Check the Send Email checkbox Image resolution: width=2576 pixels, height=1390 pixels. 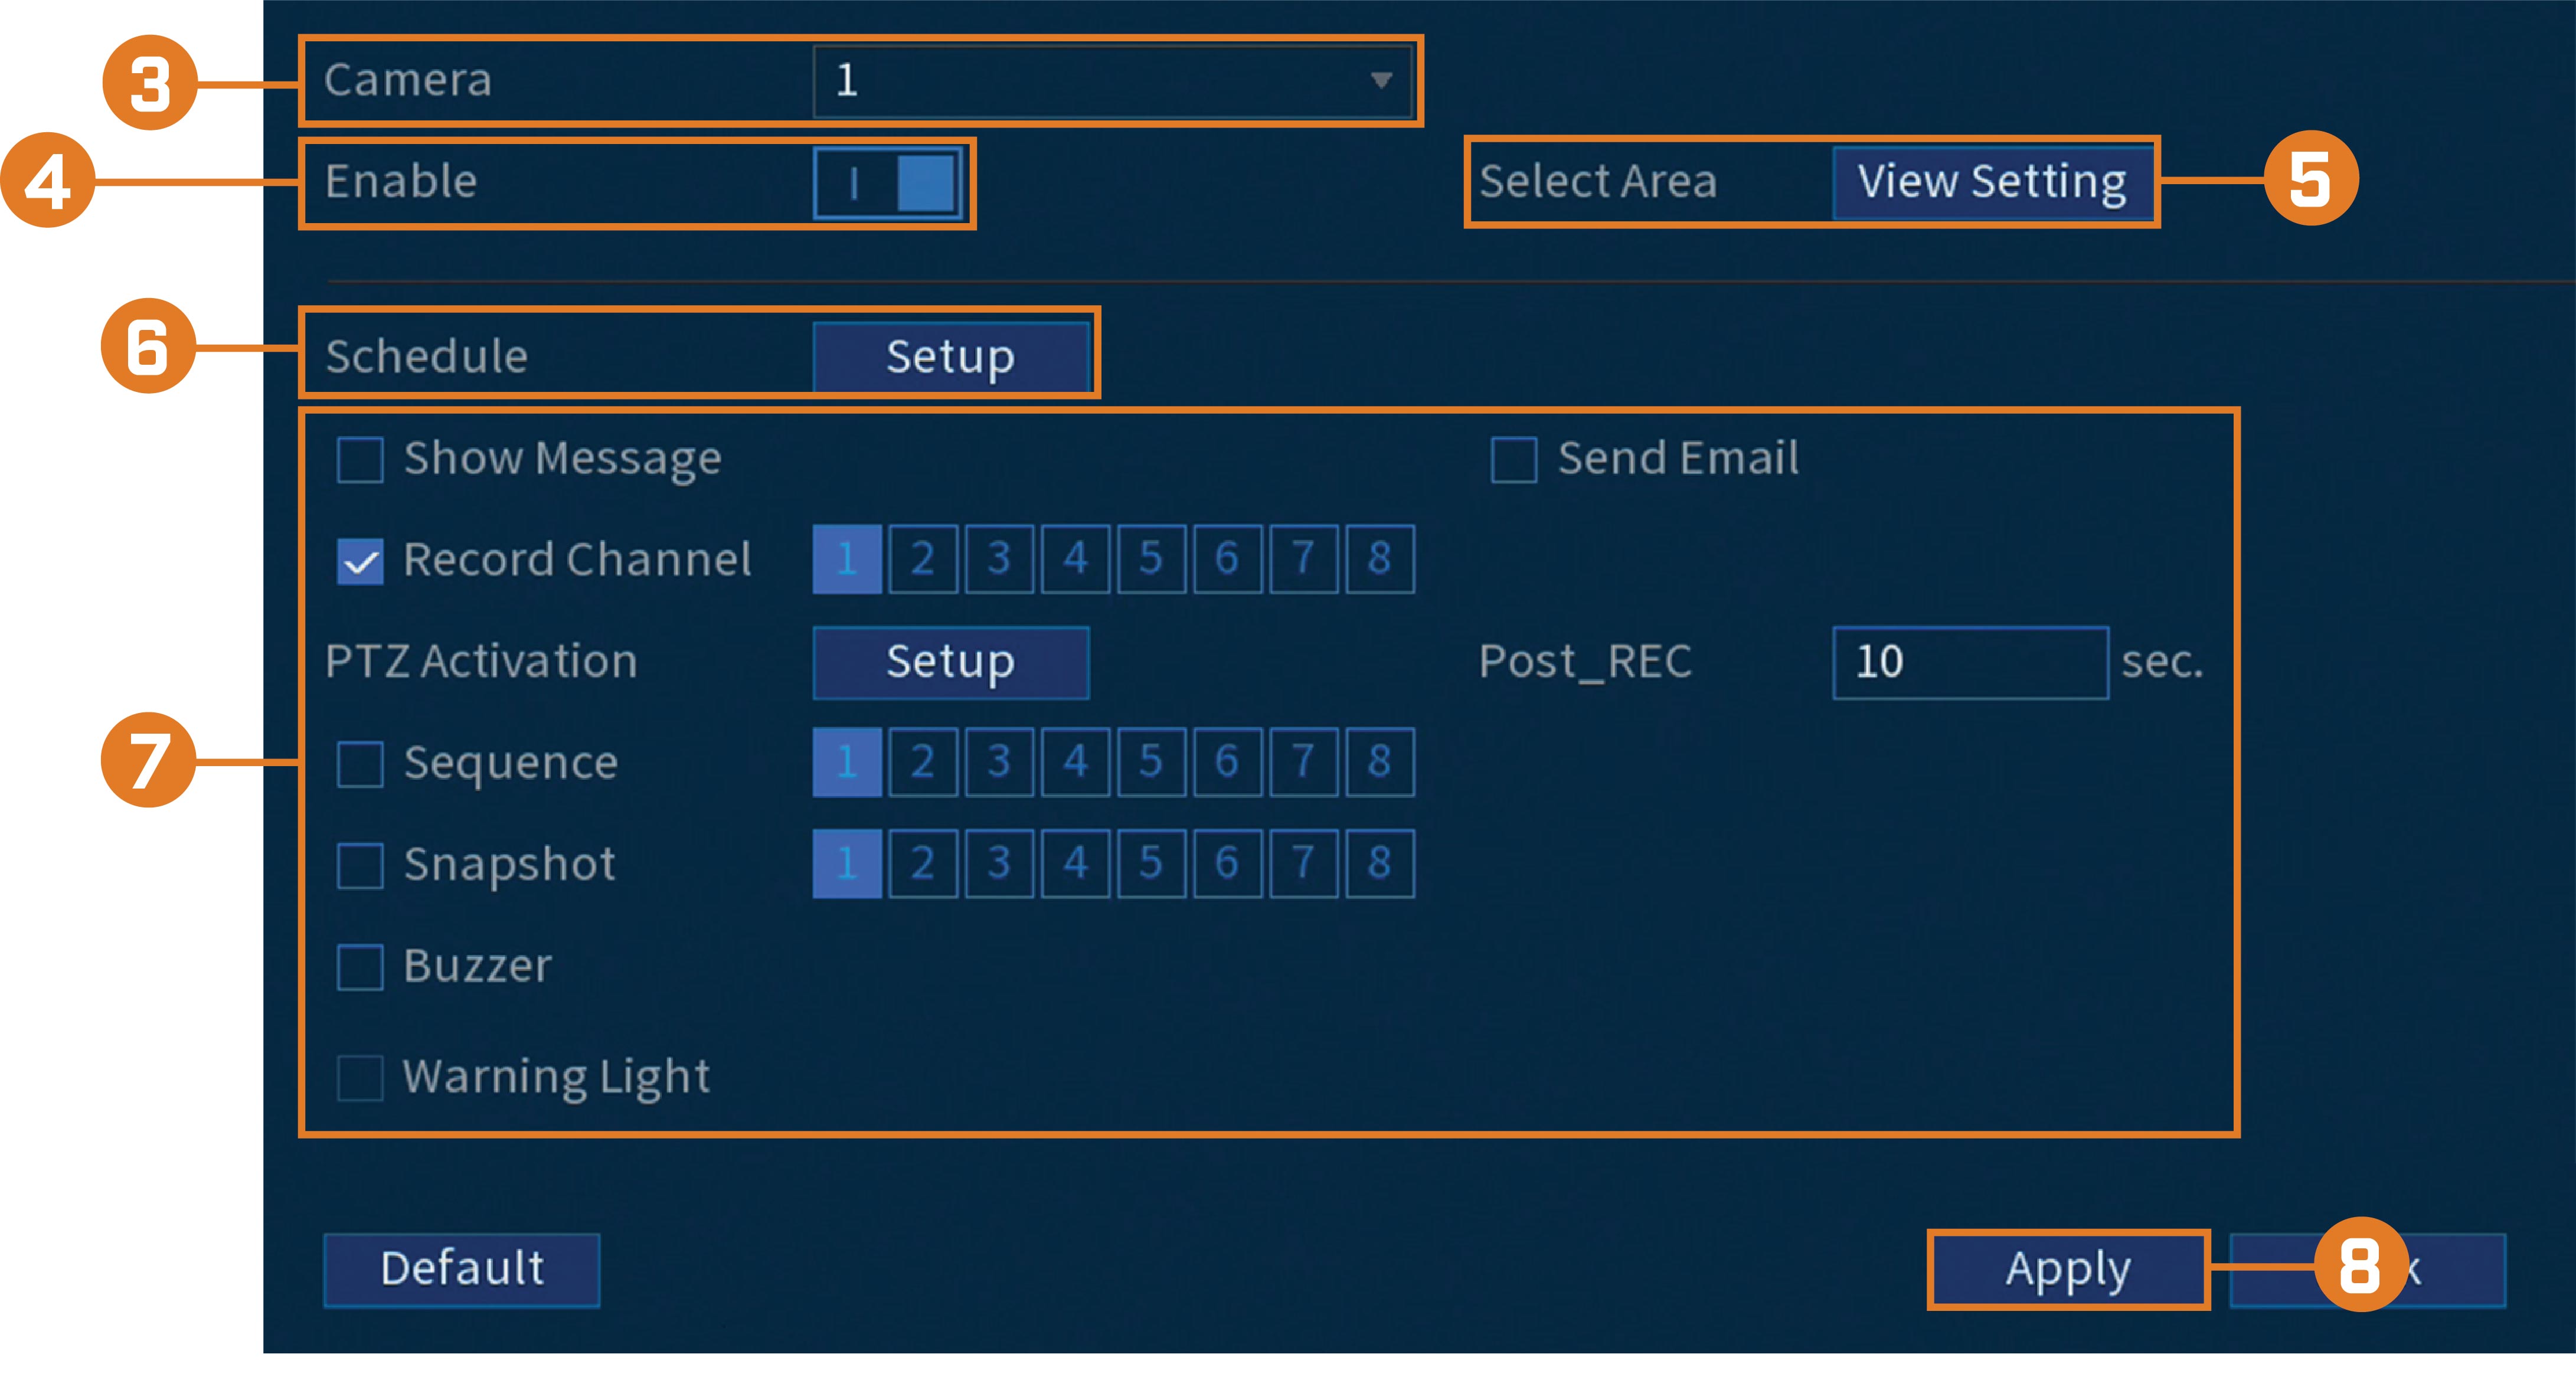[1514, 460]
